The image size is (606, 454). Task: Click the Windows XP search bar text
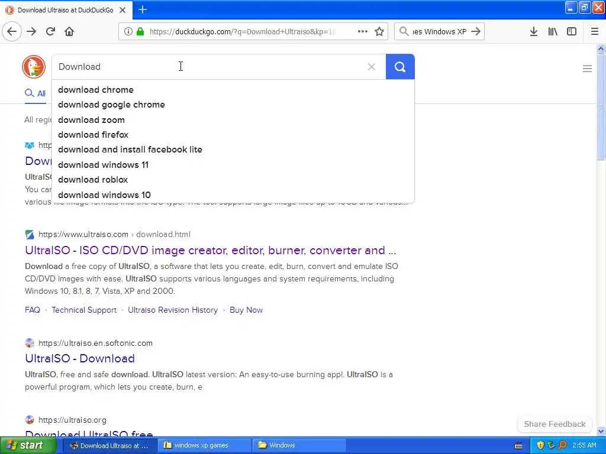439,31
